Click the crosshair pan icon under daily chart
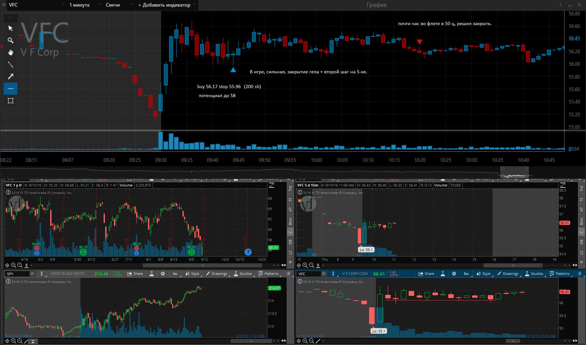 (7, 265)
